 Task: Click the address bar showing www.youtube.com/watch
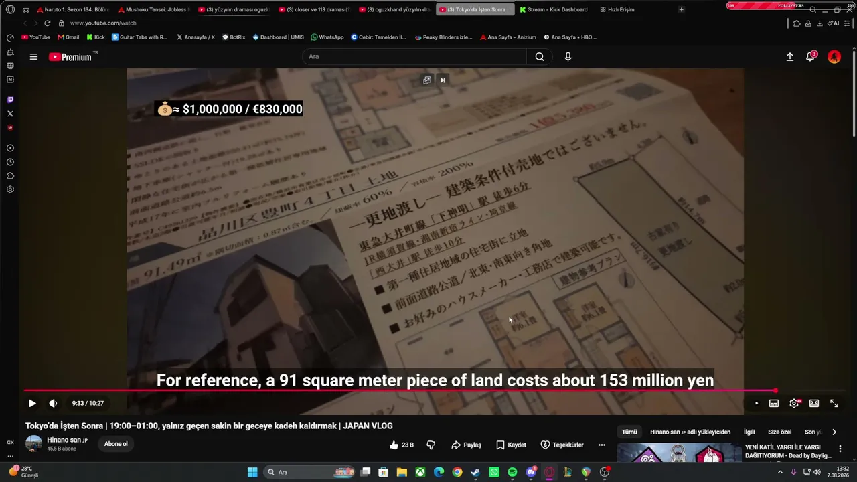coord(103,23)
